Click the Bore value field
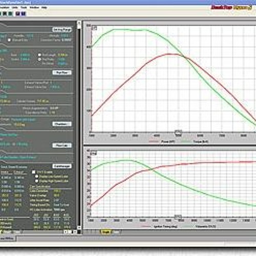 point(25,55)
